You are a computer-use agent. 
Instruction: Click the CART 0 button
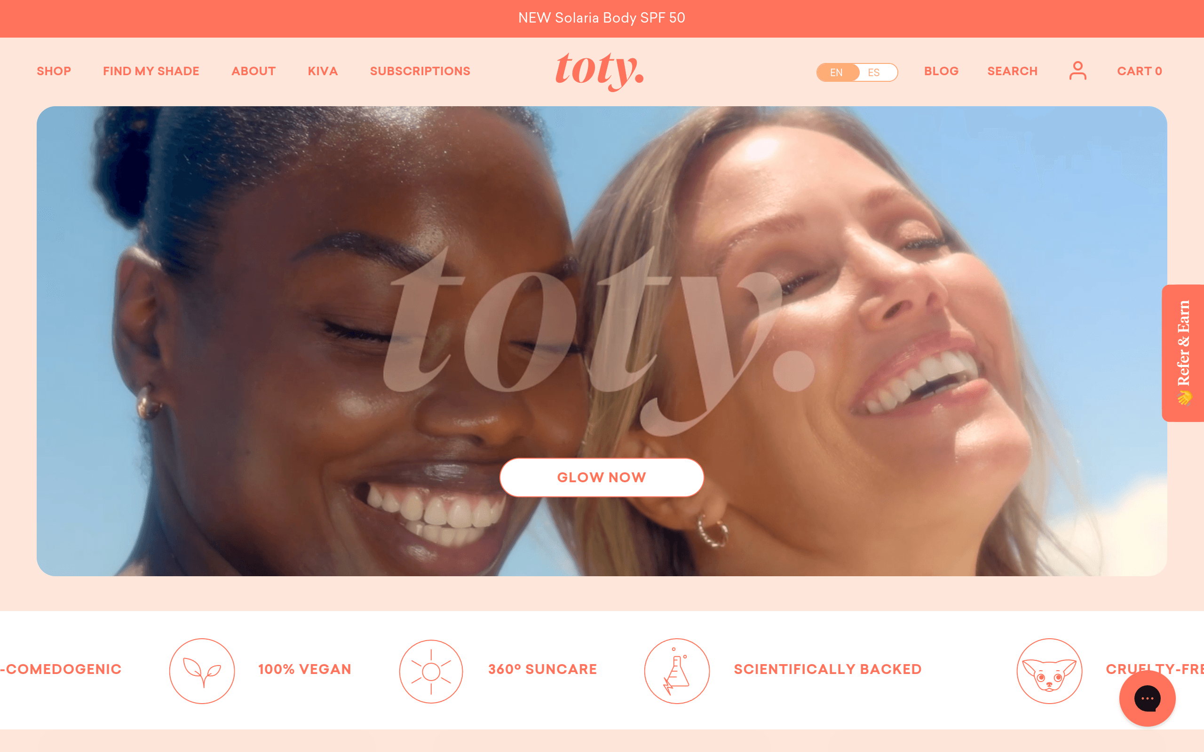1139,71
